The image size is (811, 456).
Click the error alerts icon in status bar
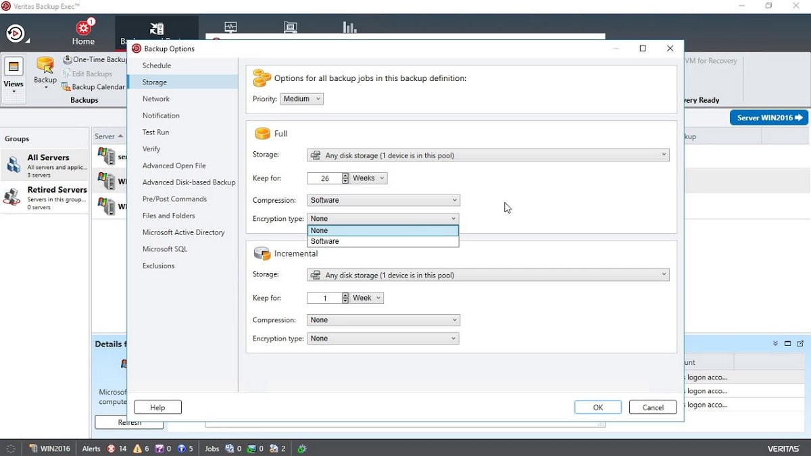[x=111, y=449]
